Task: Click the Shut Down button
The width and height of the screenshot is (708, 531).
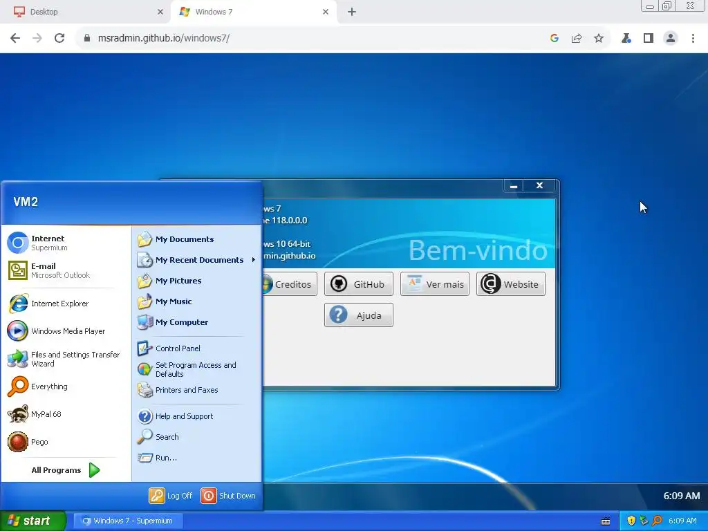Action: tap(228, 496)
